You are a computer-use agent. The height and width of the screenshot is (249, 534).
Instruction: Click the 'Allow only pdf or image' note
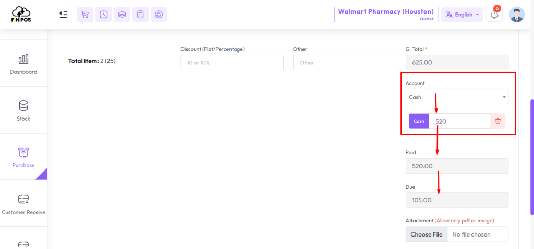(464, 221)
